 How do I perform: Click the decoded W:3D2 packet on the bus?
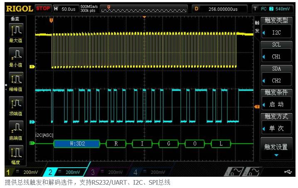click(x=77, y=144)
